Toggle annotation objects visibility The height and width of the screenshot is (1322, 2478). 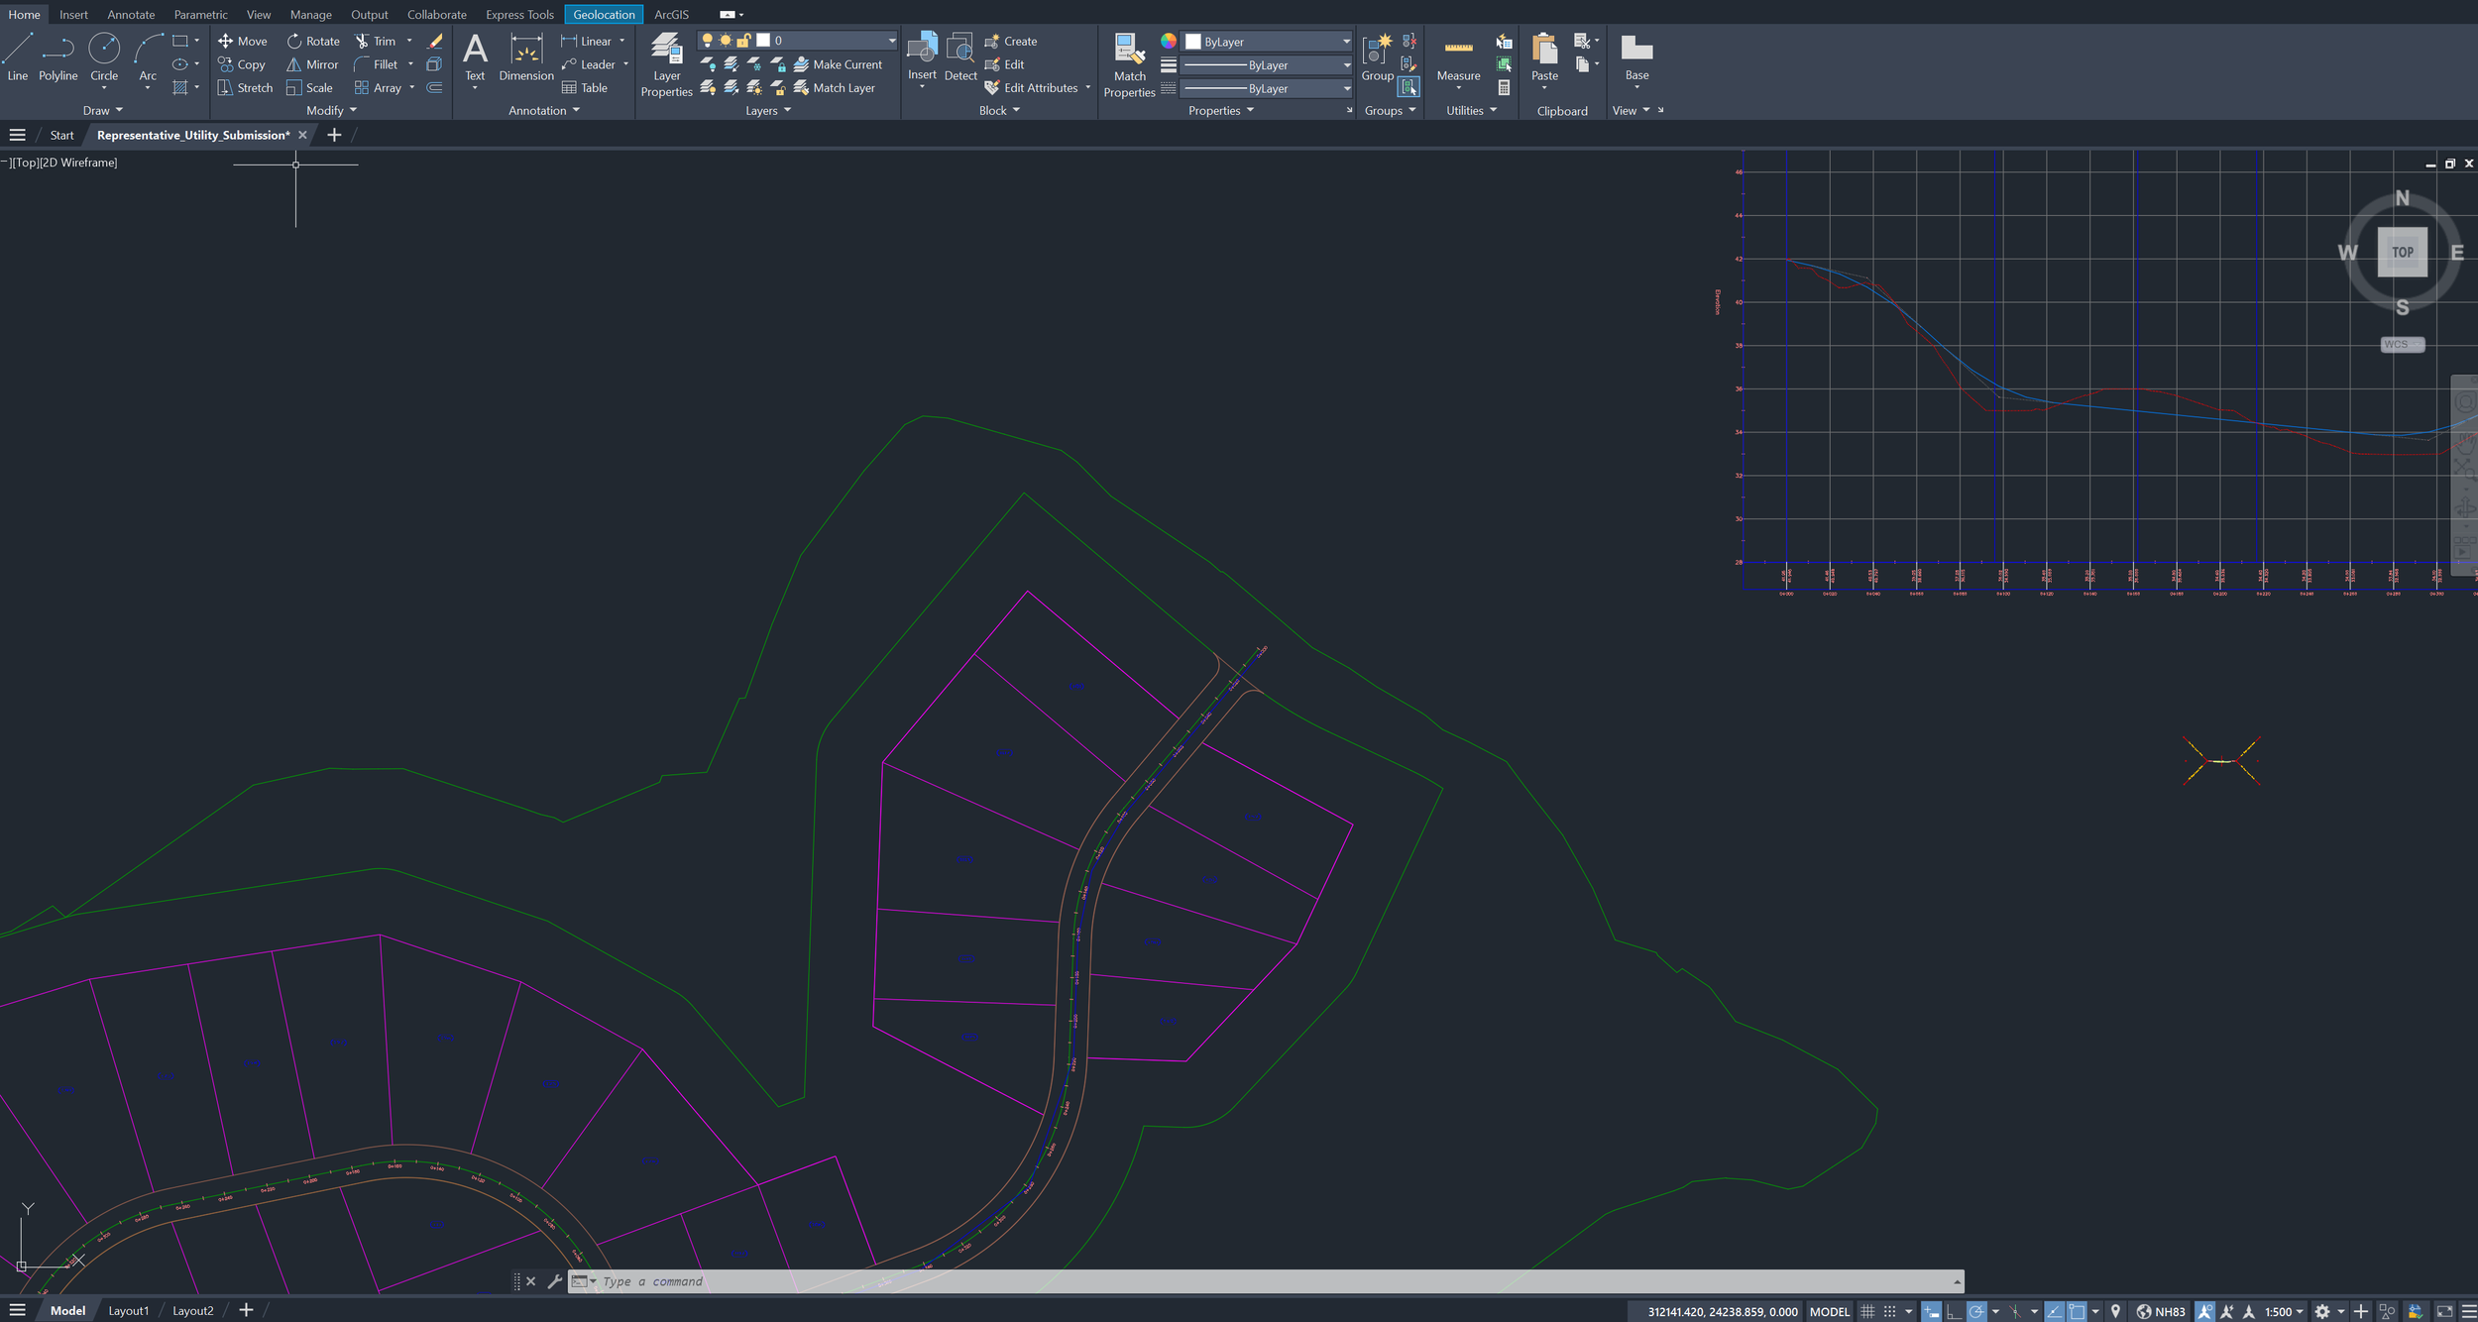2204,1311
